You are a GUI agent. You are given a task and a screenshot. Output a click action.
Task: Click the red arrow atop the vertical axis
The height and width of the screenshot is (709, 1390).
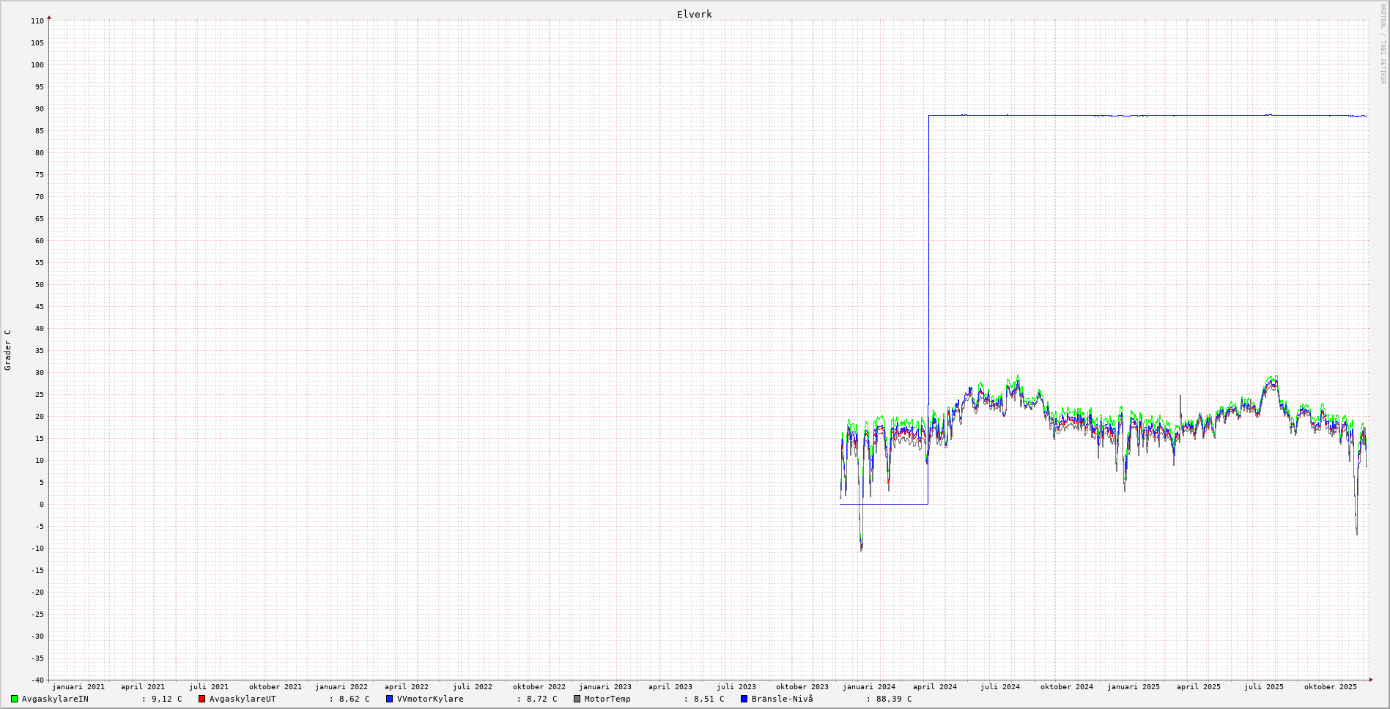[x=49, y=17]
